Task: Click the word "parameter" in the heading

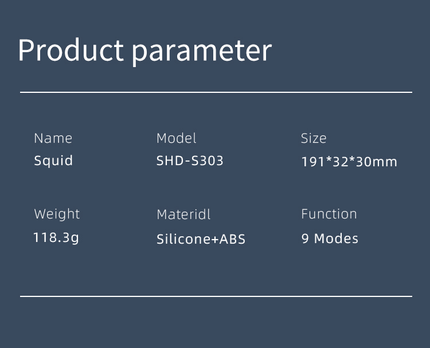Action: (x=201, y=53)
